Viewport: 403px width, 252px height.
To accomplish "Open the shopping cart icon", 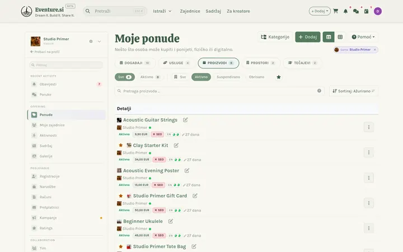I will click(x=335, y=11).
